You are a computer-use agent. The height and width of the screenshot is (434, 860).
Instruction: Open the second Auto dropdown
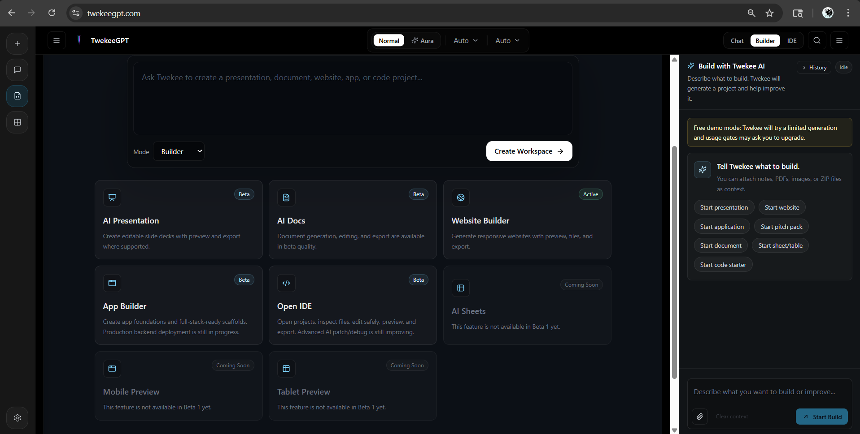pyautogui.click(x=507, y=40)
